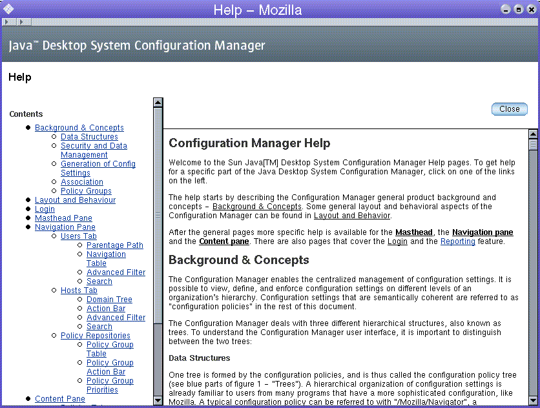Viewport: 540px width, 408px height.
Task: Open the Navigation Table topic
Action: coord(106,259)
